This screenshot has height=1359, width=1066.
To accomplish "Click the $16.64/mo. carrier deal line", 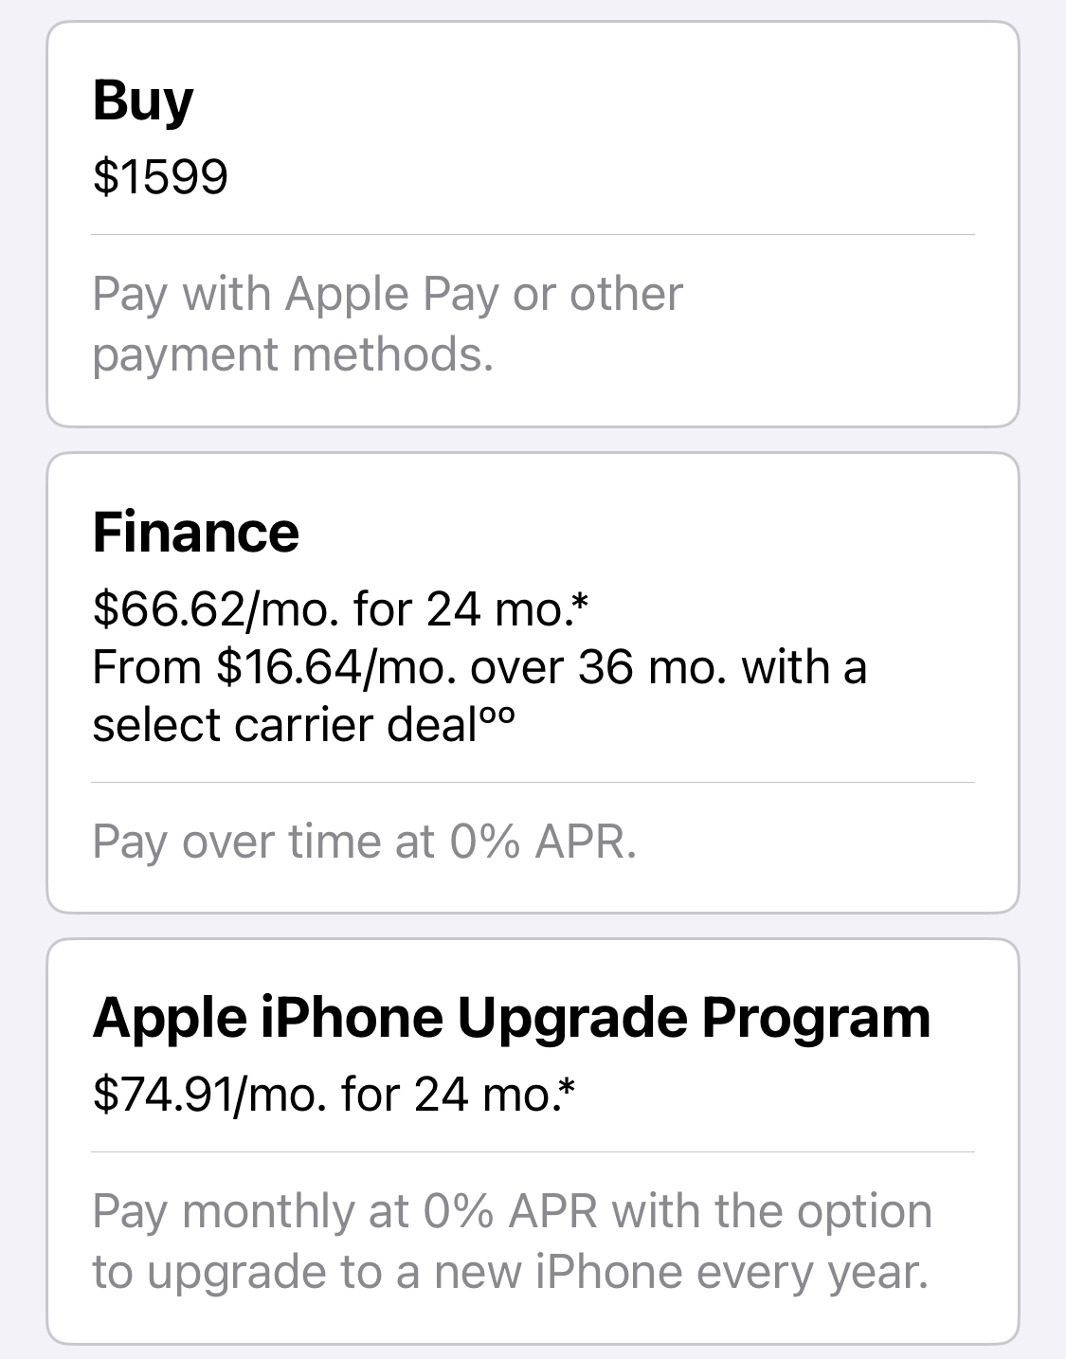I will point(479,667).
